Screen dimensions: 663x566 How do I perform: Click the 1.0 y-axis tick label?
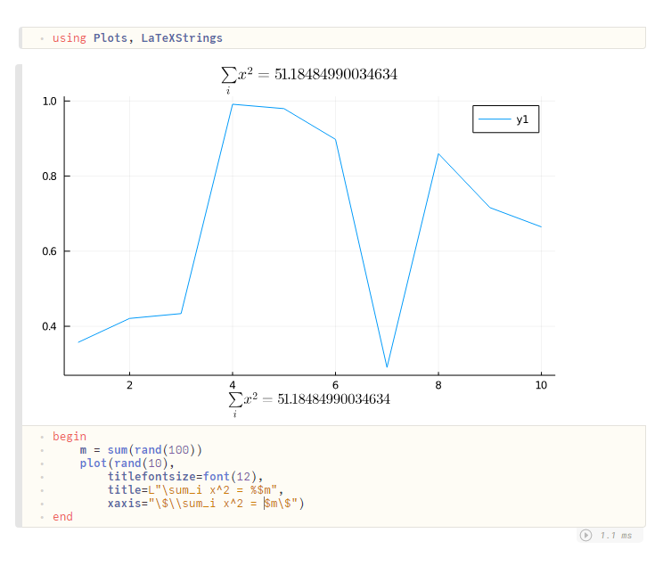pos(49,102)
